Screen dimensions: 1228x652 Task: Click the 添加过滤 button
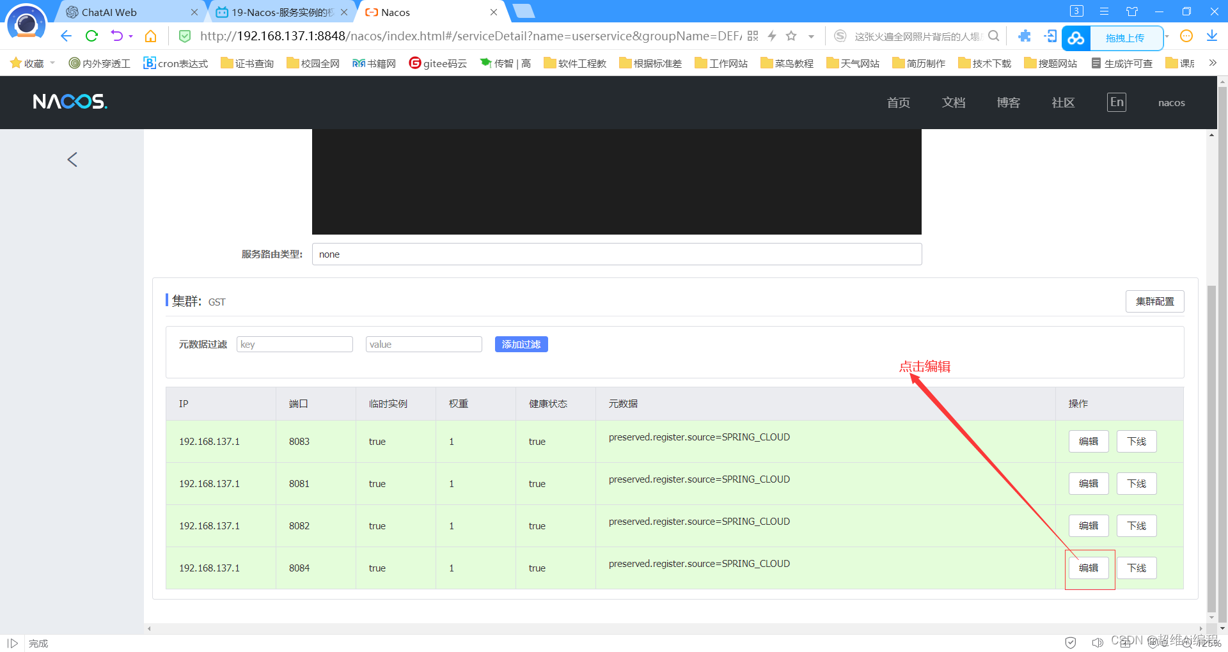[x=521, y=344]
